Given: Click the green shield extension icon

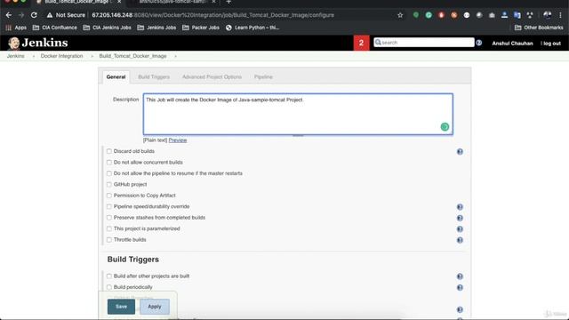Looking at the screenshot, I should [x=416, y=15].
